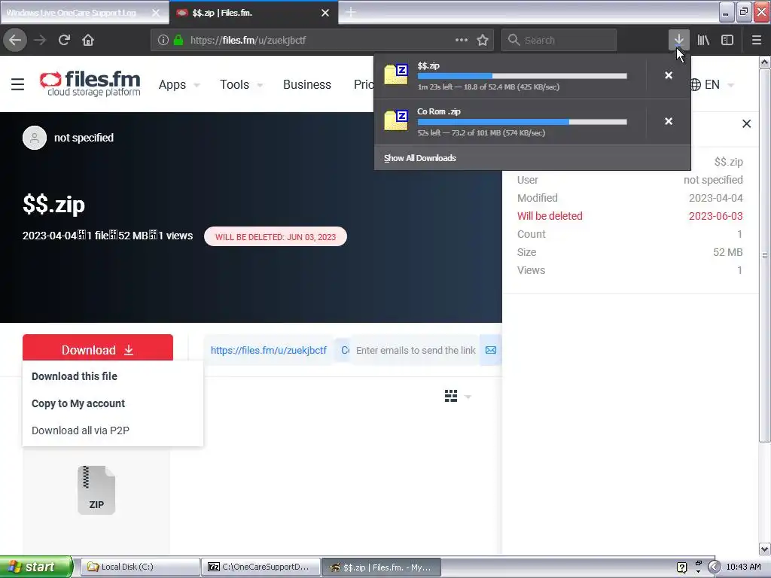Switch to $$.zip | Files.fm taskbar button
This screenshot has height=578, width=771.
click(x=381, y=567)
